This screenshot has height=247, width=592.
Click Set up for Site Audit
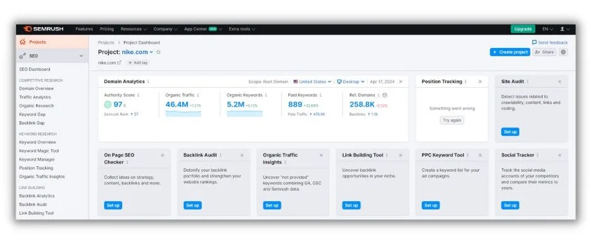click(510, 132)
